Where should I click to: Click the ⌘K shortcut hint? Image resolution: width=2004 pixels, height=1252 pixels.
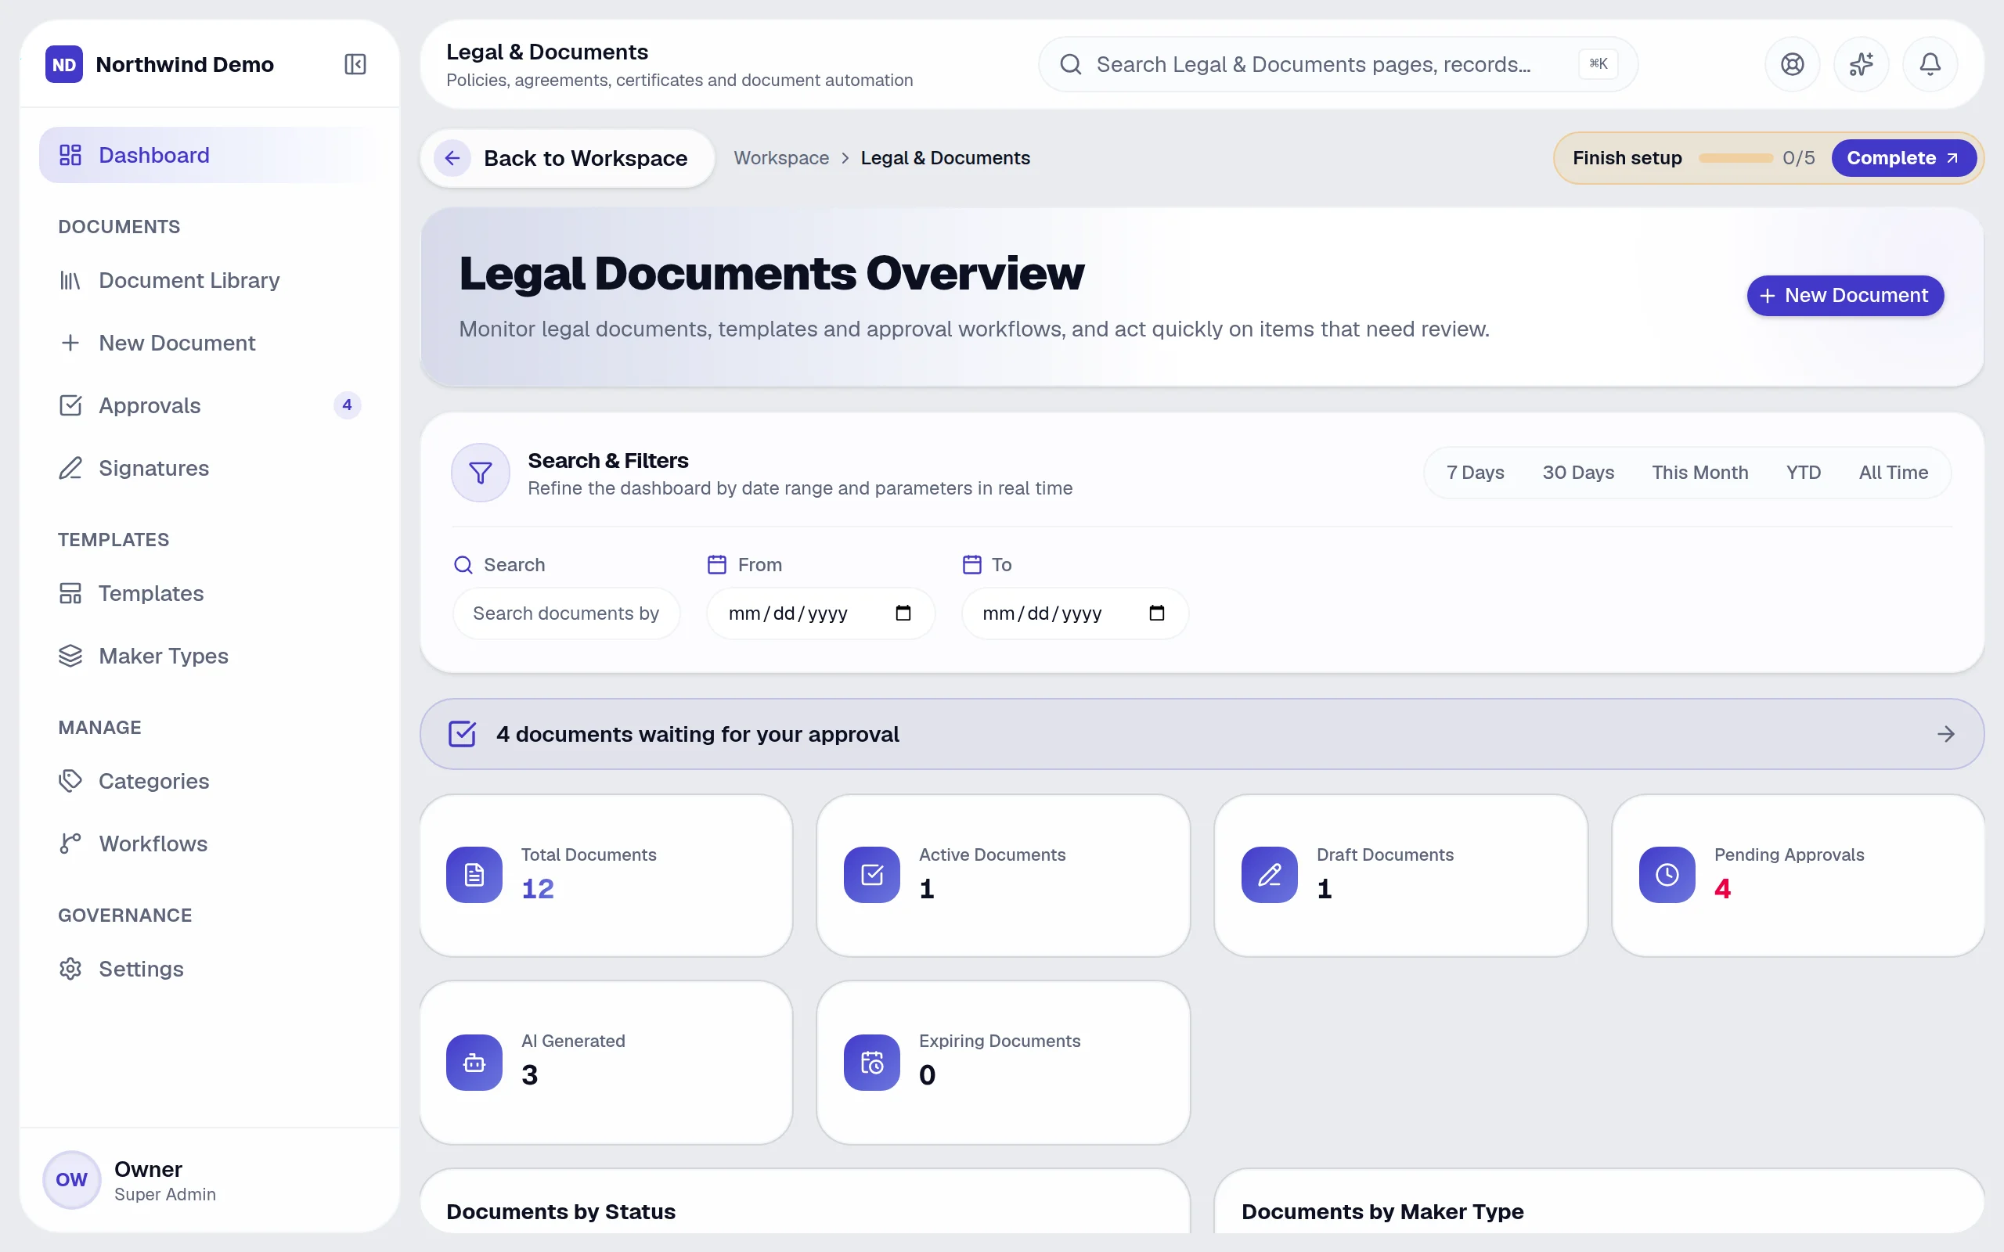1599,63
